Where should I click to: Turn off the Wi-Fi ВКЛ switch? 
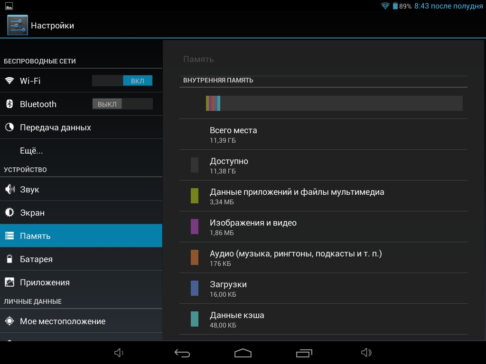coord(122,81)
